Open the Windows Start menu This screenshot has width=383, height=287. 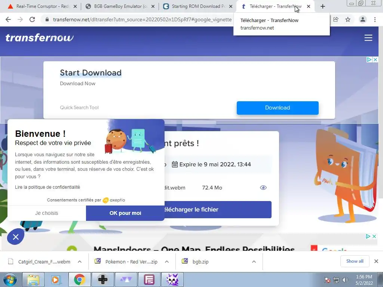pos(10,280)
